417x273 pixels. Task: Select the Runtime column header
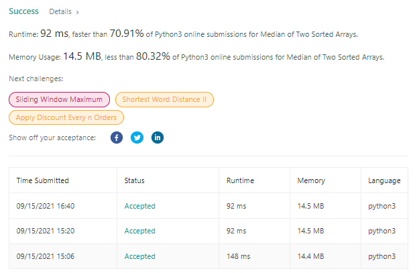240,180
